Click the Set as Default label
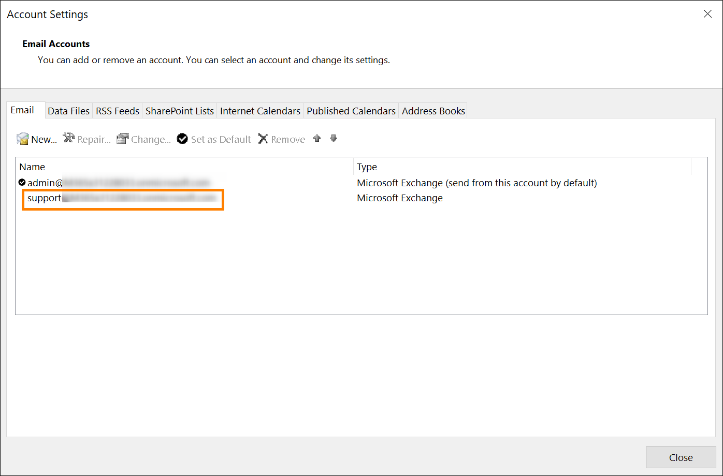The image size is (723, 476). tap(221, 139)
